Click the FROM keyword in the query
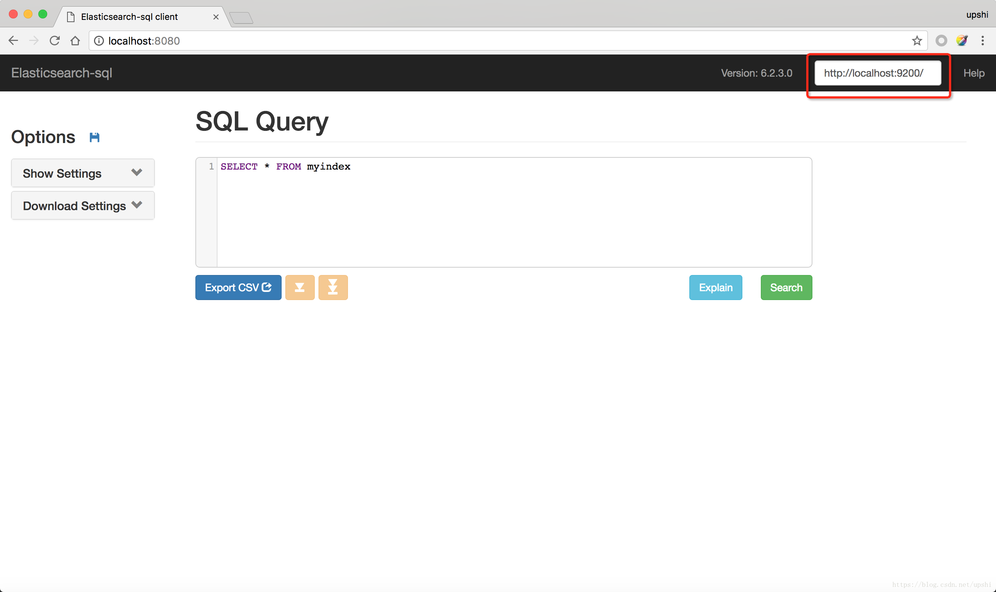The image size is (996, 592). (x=288, y=167)
